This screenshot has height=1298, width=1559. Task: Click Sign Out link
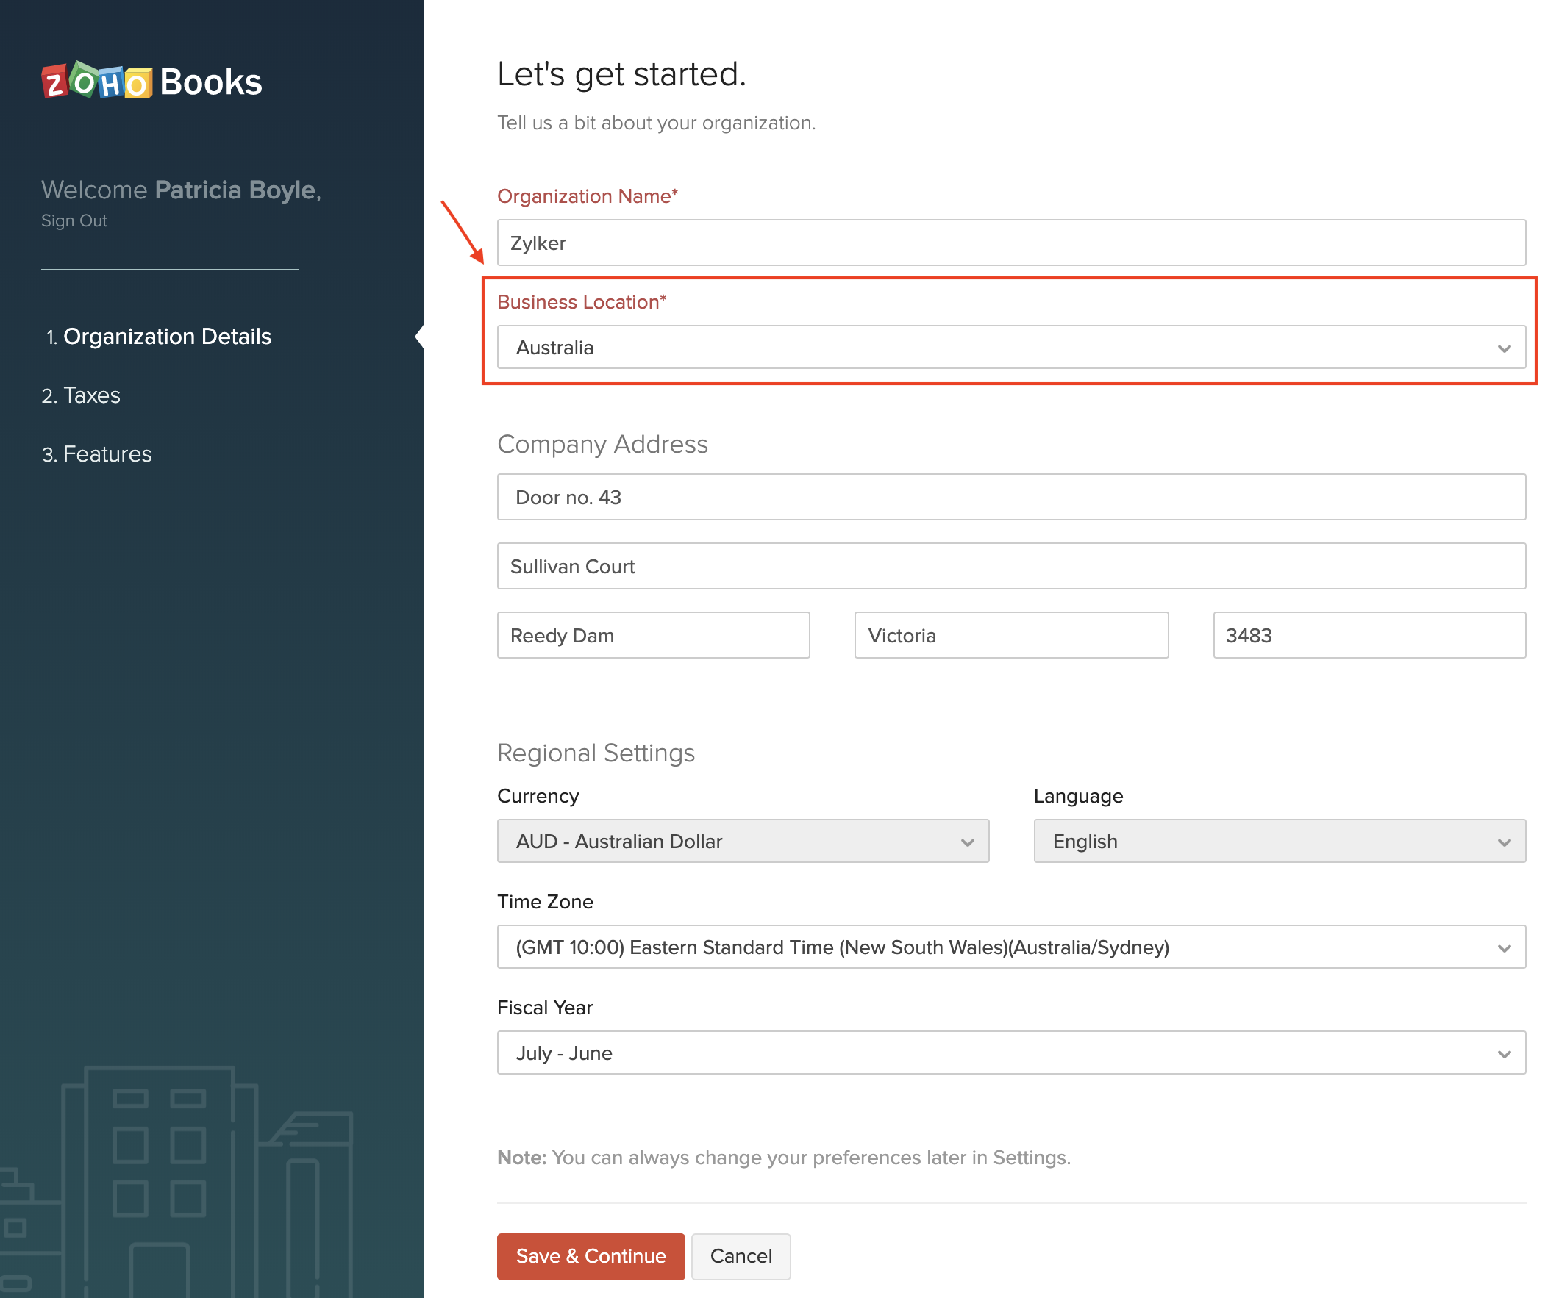point(74,220)
